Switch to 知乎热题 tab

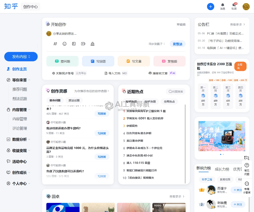click(x=150, y=101)
